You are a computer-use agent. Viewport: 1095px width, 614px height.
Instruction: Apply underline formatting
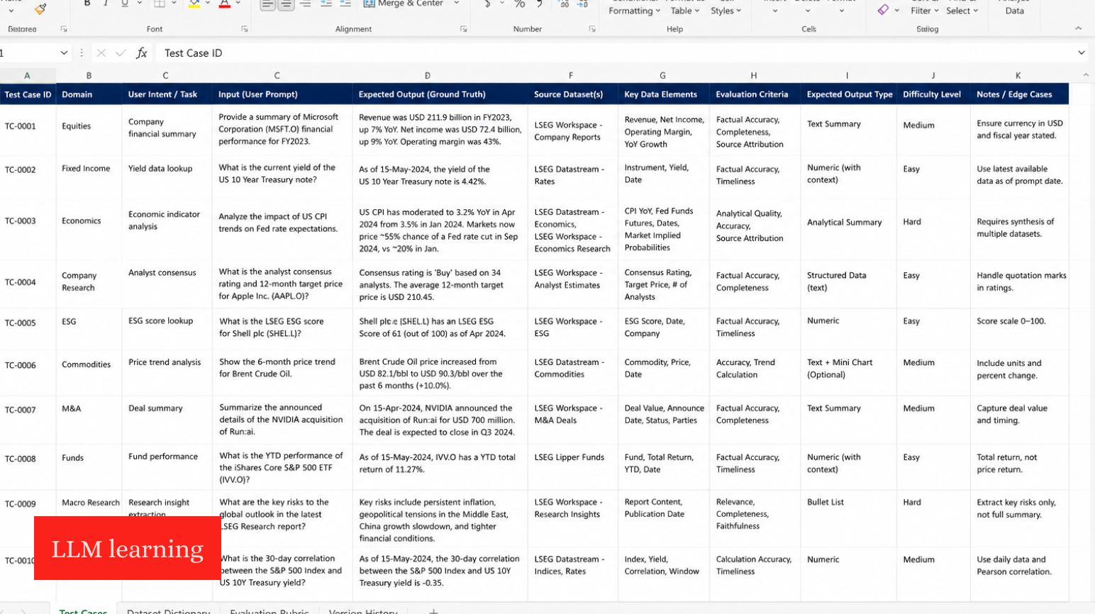[125, 4]
